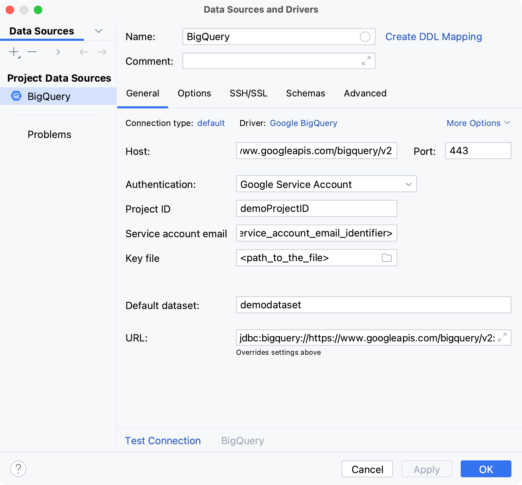
Task: Click the forward navigation arrow
Action: pyautogui.click(x=102, y=52)
